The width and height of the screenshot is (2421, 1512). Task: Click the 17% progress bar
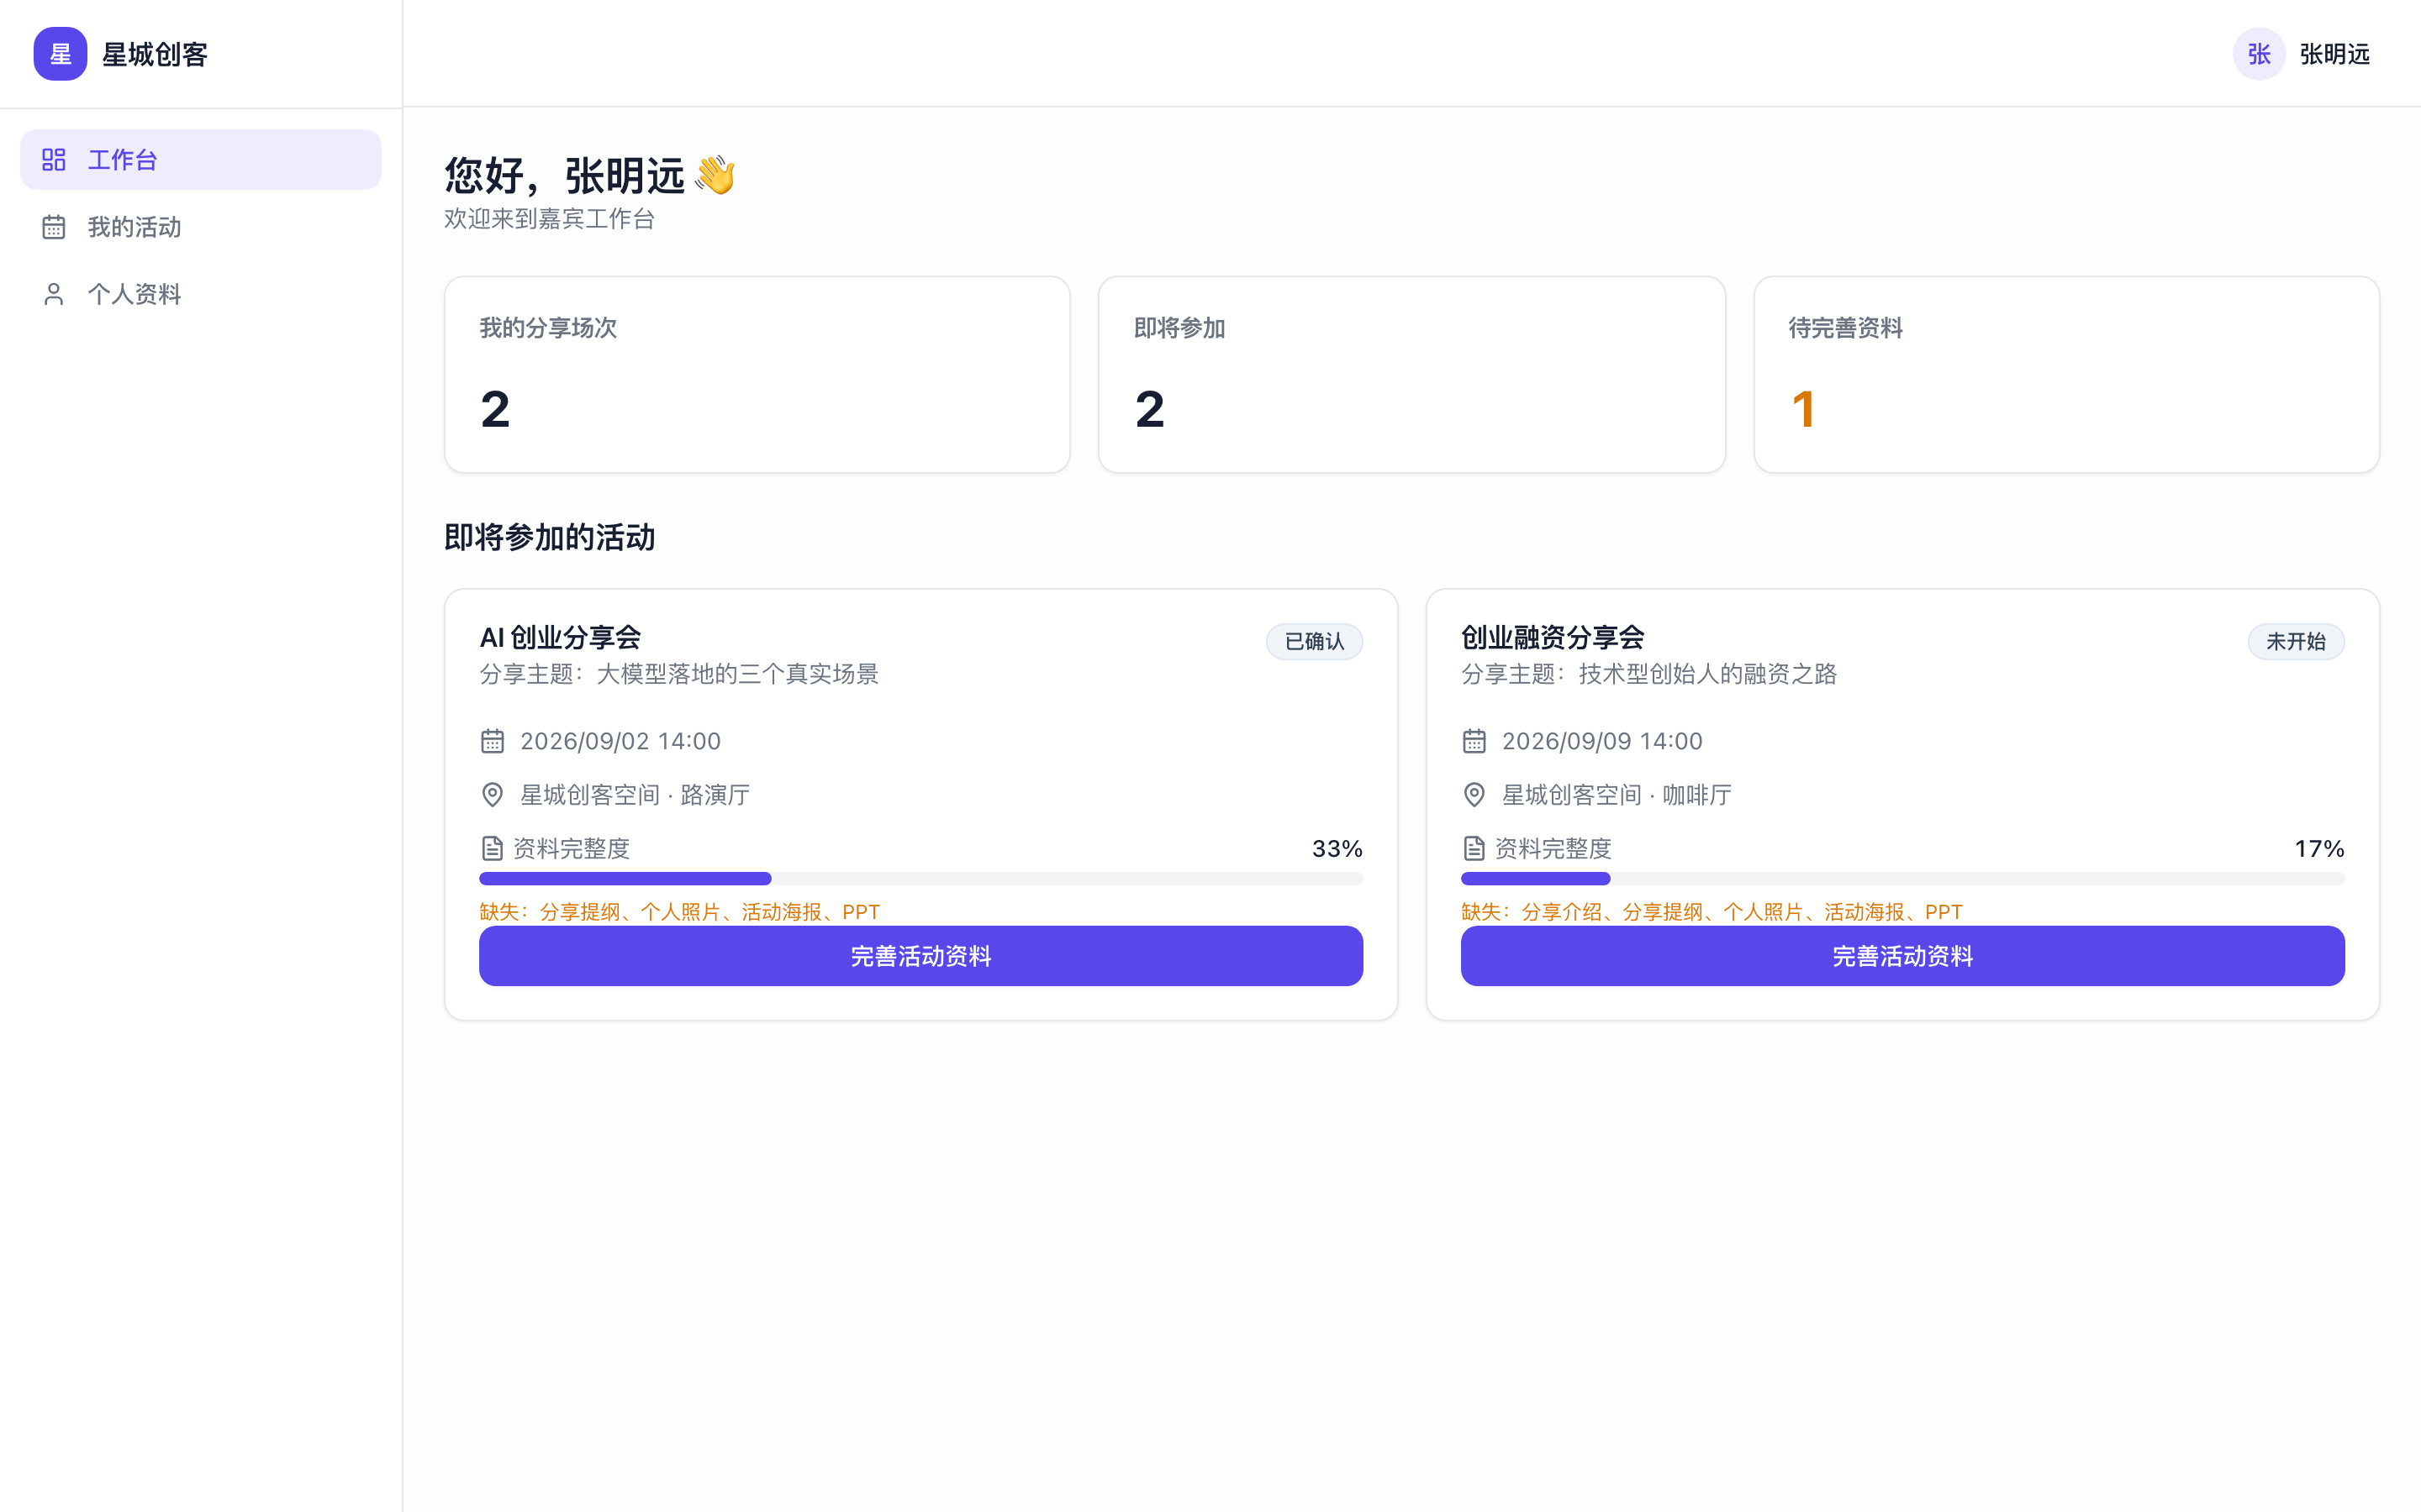click(1901, 879)
